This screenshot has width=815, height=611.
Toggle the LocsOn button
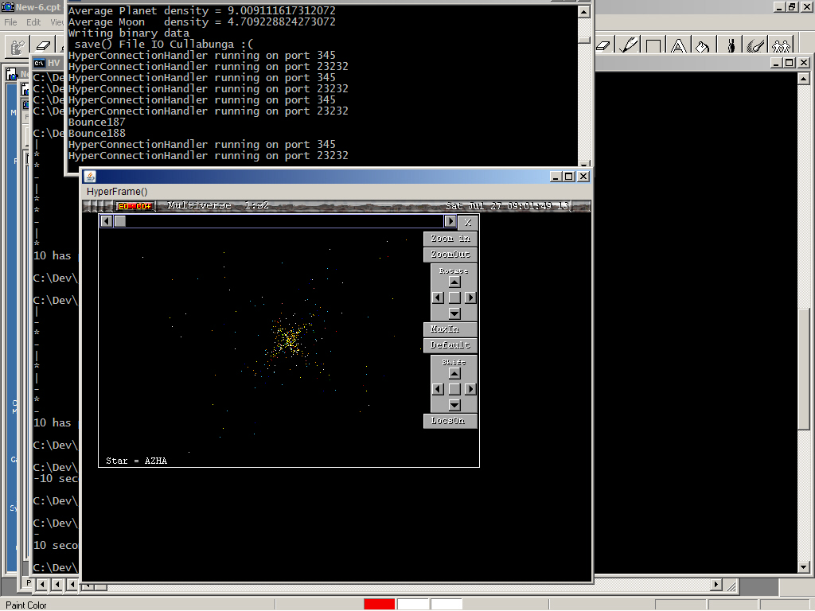pyautogui.click(x=450, y=420)
